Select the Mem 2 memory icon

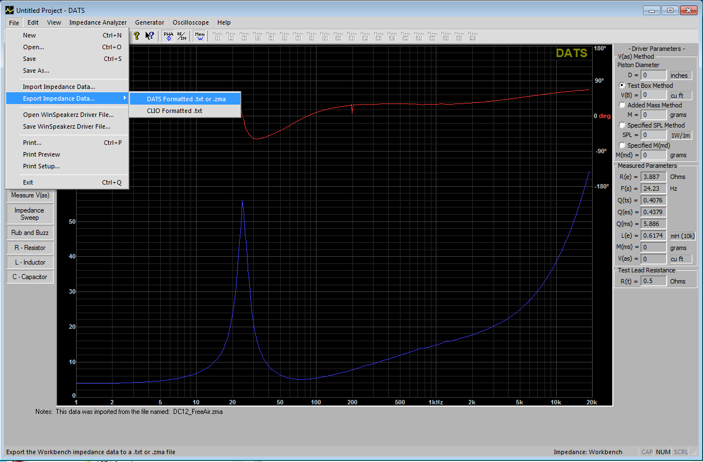pyautogui.click(x=231, y=36)
